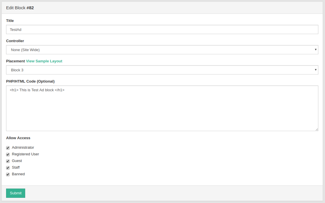The height and width of the screenshot is (203, 325).
Task: Click the Administrator label text
Action: click(x=23, y=148)
